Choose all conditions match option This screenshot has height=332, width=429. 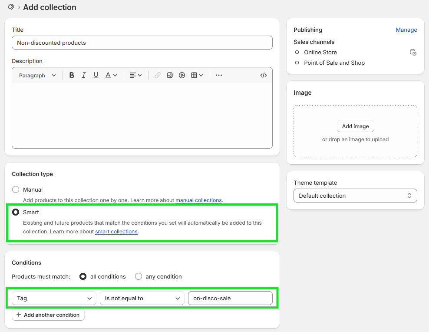(83, 276)
